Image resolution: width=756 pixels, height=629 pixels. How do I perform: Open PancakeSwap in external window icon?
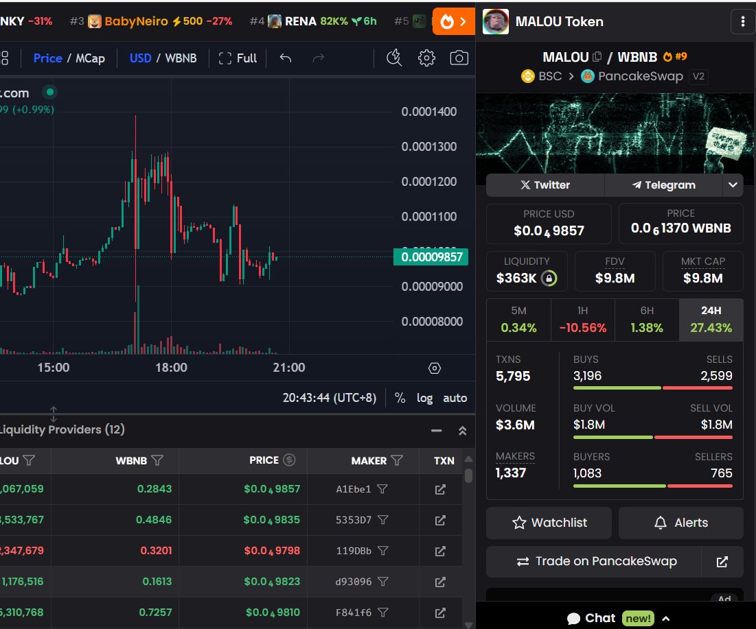[722, 562]
